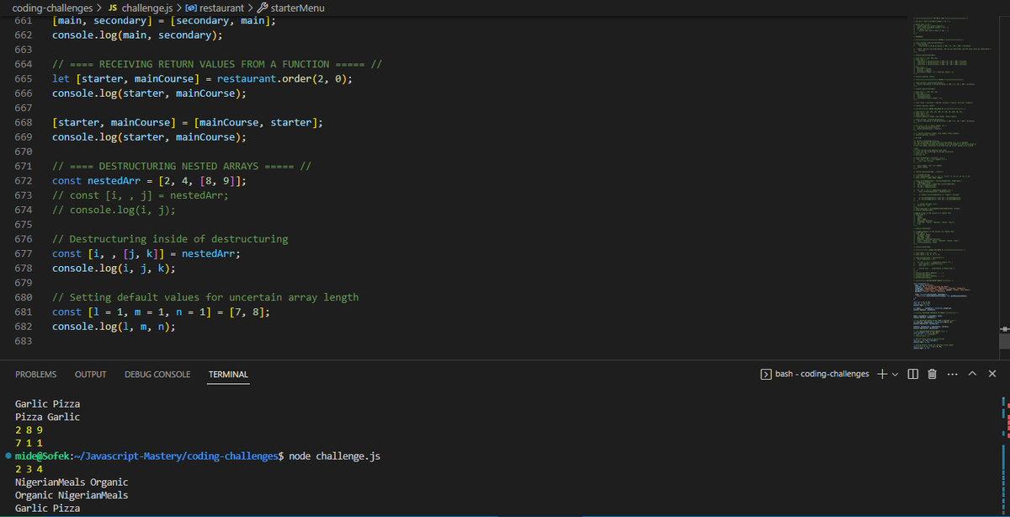Click the 'RECEIVING RETURN VALUES FROM A FUNCTION' comment
Screen dimensions: 1010x517
point(218,64)
